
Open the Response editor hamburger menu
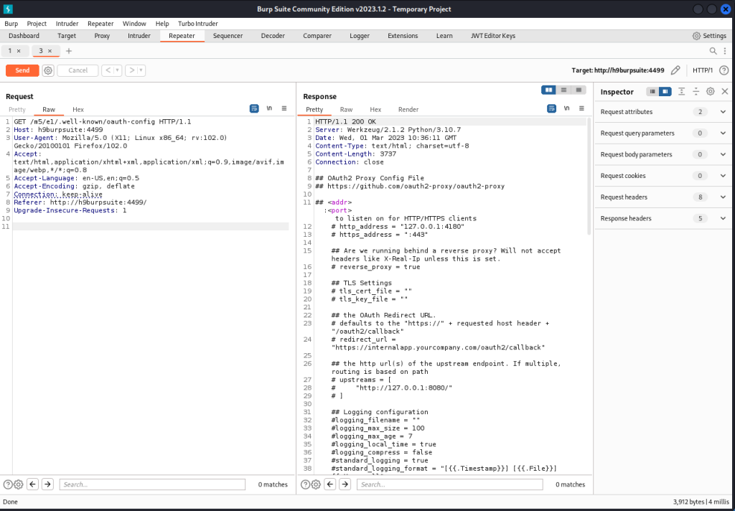pyautogui.click(x=581, y=108)
